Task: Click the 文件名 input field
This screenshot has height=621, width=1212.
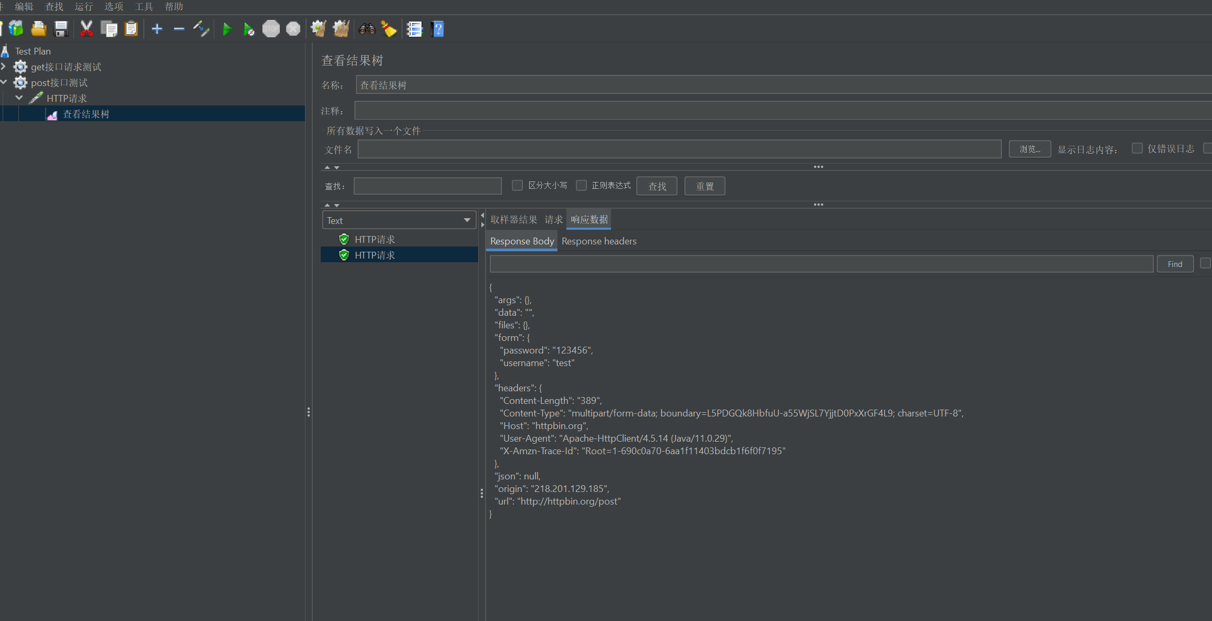Action: [x=679, y=149]
